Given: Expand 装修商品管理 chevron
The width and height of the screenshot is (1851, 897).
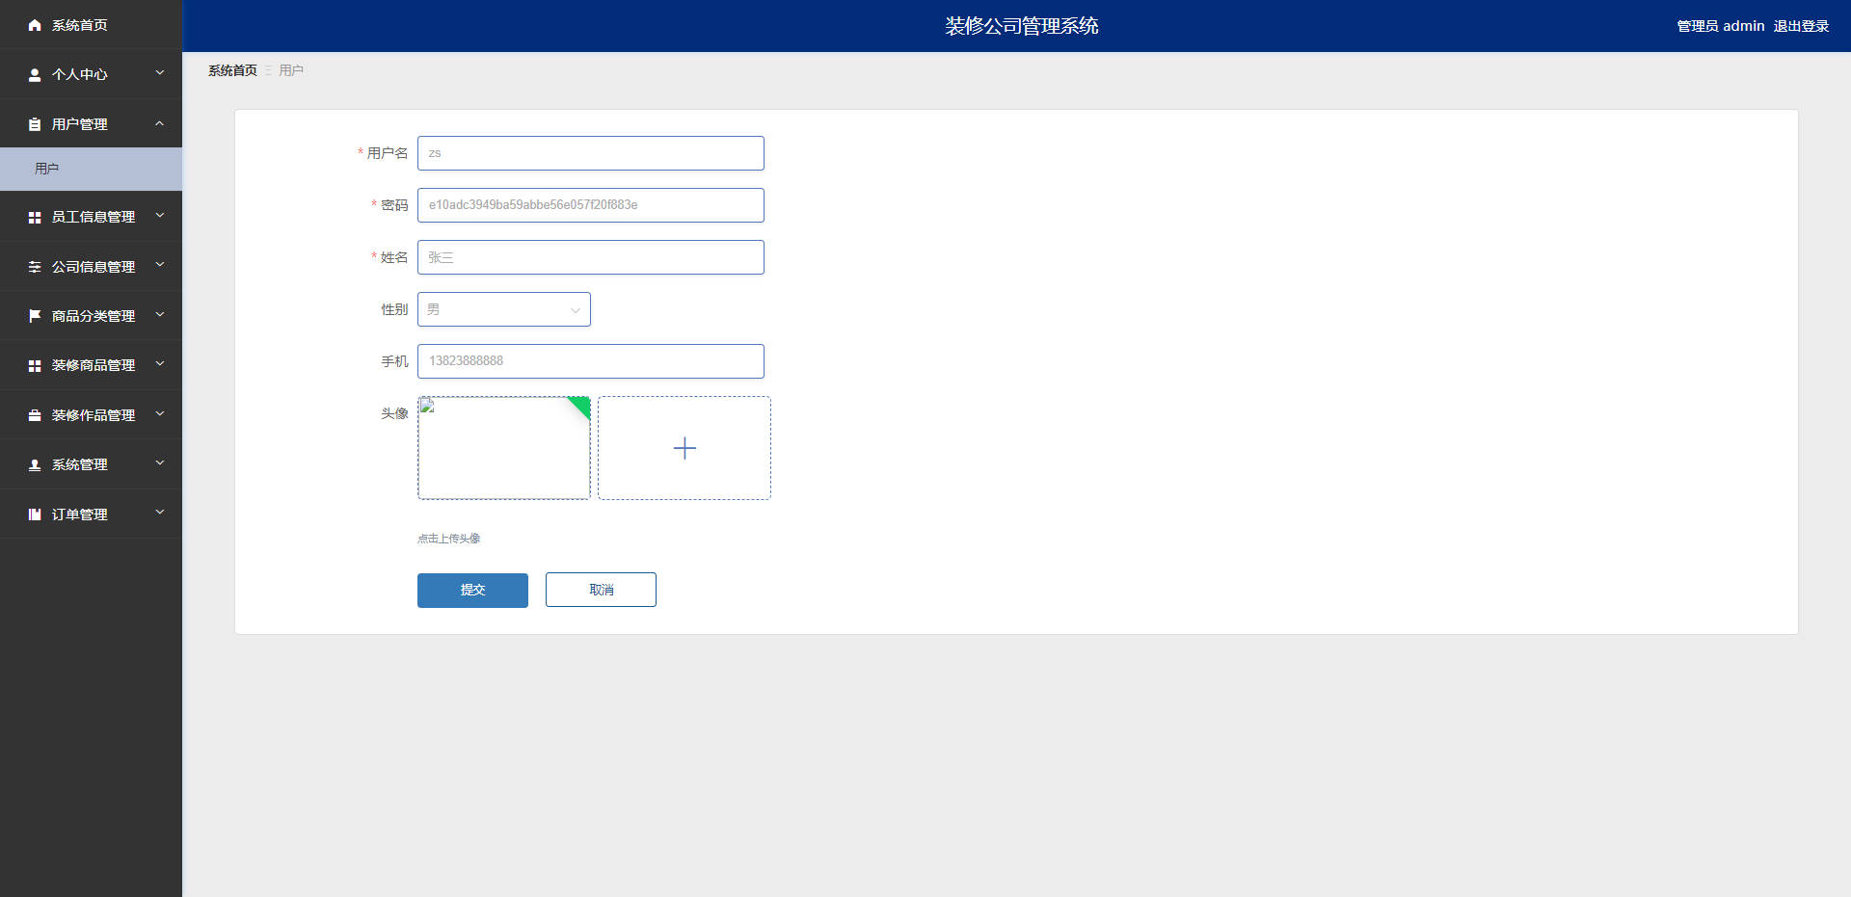Looking at the screenshot, I should click(x=160, y=364).
